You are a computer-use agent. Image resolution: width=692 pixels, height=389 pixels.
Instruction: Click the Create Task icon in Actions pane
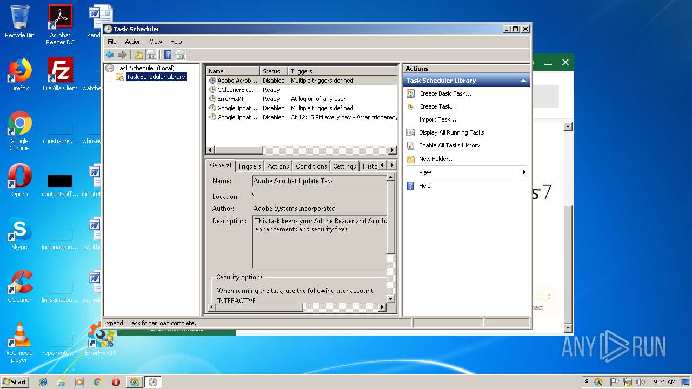410,106
